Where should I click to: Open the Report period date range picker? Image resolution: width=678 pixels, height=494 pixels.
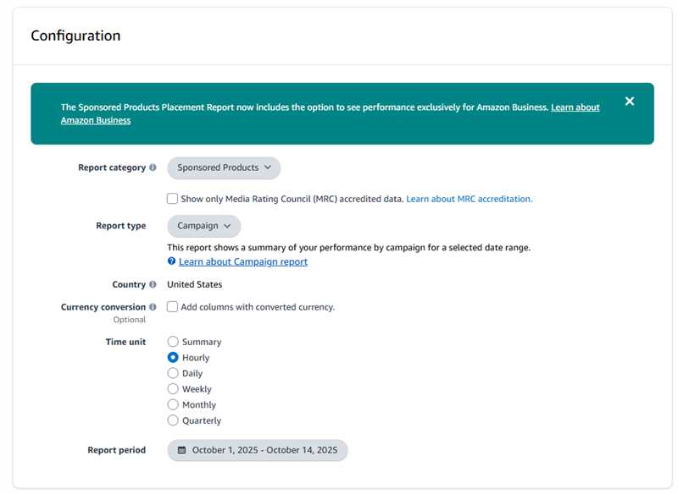click(x=258, y=450)
